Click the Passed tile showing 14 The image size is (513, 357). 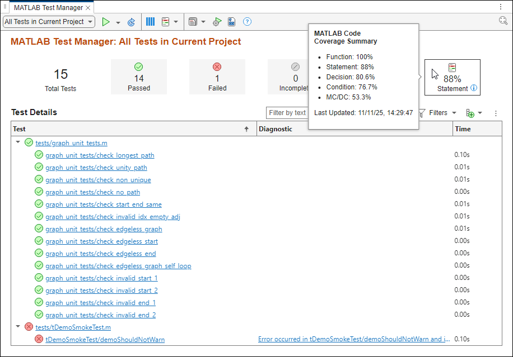click(139, 77)
